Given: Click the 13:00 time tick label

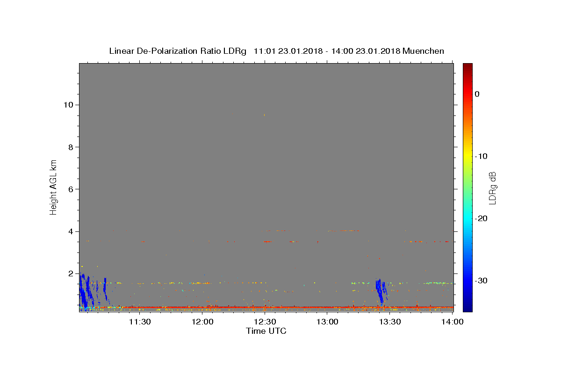Looking at the screenshot, I should (327, 322).
